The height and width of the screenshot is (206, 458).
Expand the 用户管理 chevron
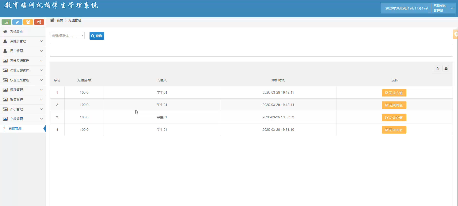41,51
